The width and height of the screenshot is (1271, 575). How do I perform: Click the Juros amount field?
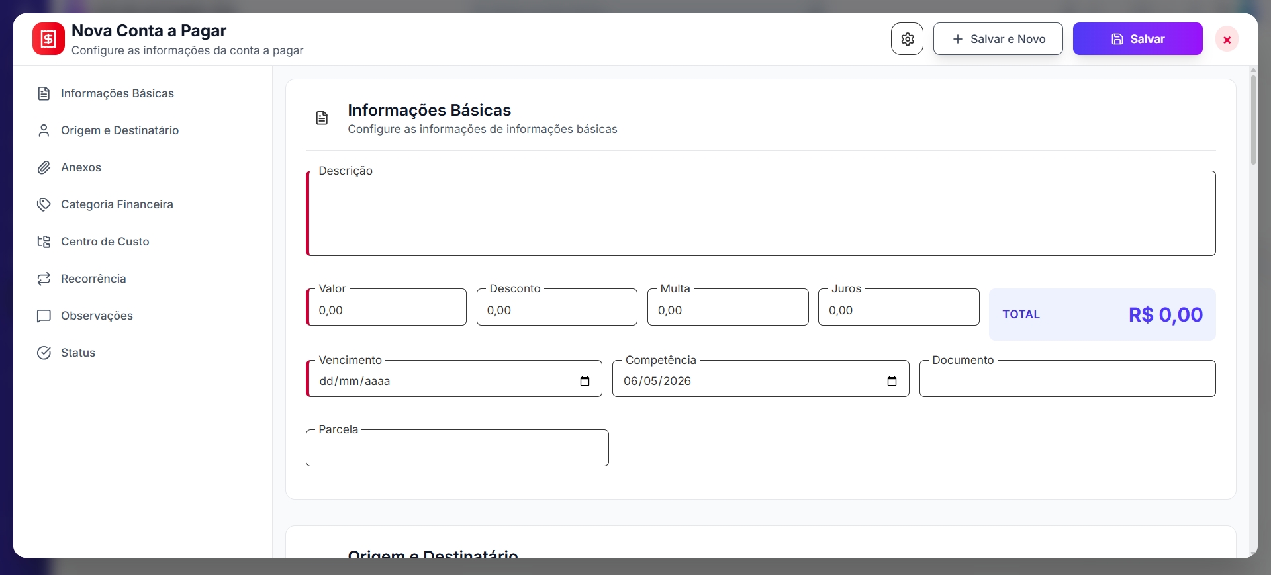[898, 307]
